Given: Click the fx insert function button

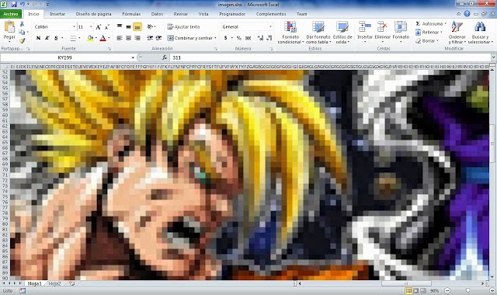Looking at the screenshot, I should pyautogui.click(x=164, y=57).
